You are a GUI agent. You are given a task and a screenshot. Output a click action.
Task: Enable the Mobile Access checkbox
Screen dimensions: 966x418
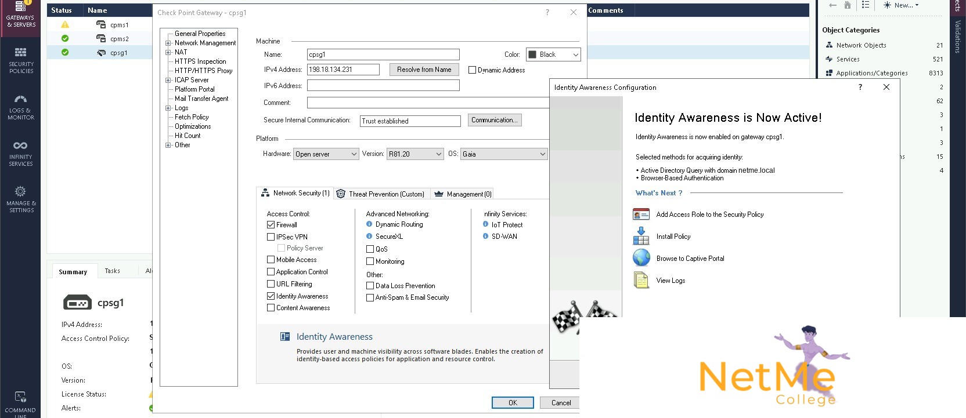pos(271,260)
